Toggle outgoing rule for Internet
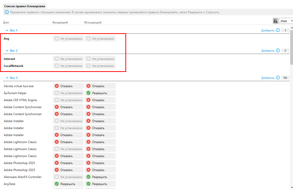The image size is (293, 189). (100, 59)
